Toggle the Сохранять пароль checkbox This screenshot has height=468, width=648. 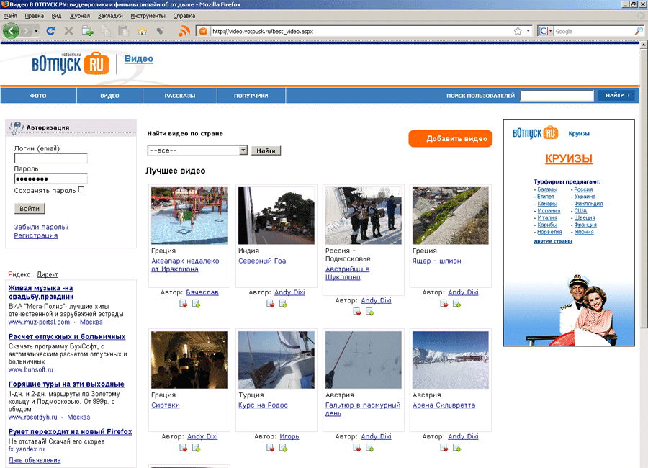81,189
